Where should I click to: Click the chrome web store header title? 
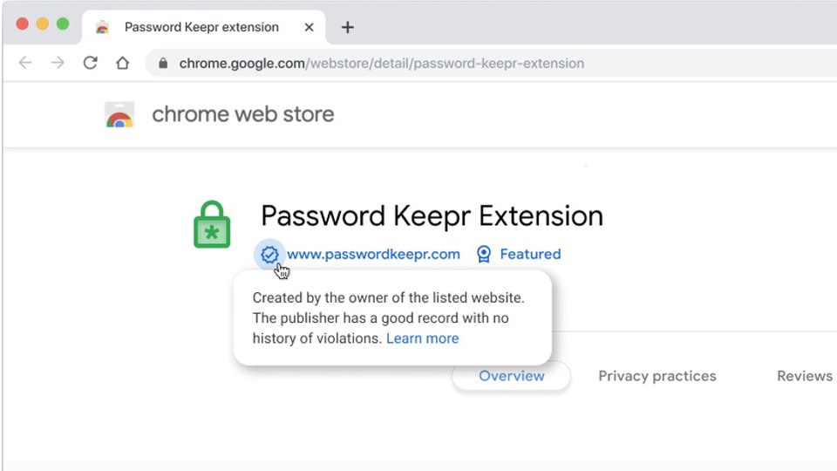[243, 114]
